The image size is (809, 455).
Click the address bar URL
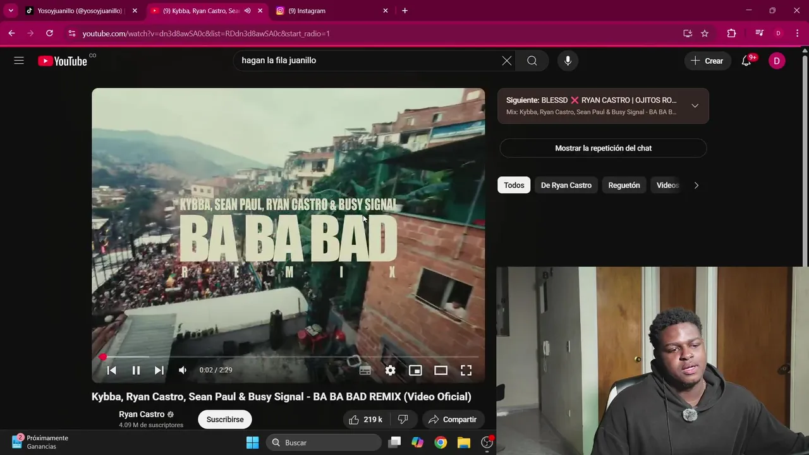(206, 33)
